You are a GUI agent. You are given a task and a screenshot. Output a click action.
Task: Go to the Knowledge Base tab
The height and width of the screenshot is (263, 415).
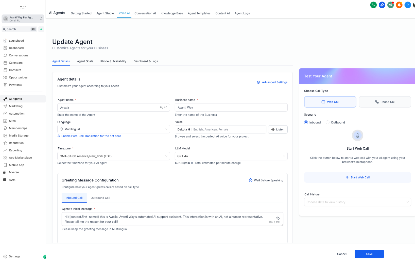coord(172,13)
